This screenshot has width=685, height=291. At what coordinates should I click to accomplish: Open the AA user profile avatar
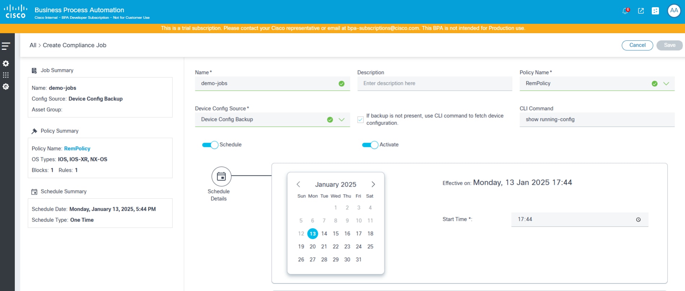[x=674, y=11]
